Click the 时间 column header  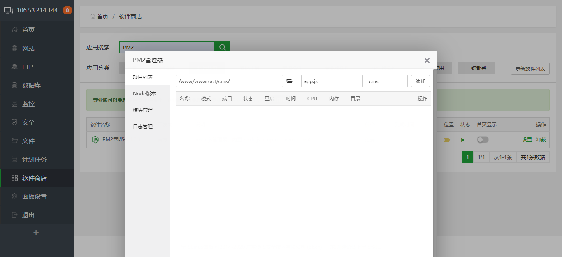[291, 99]
